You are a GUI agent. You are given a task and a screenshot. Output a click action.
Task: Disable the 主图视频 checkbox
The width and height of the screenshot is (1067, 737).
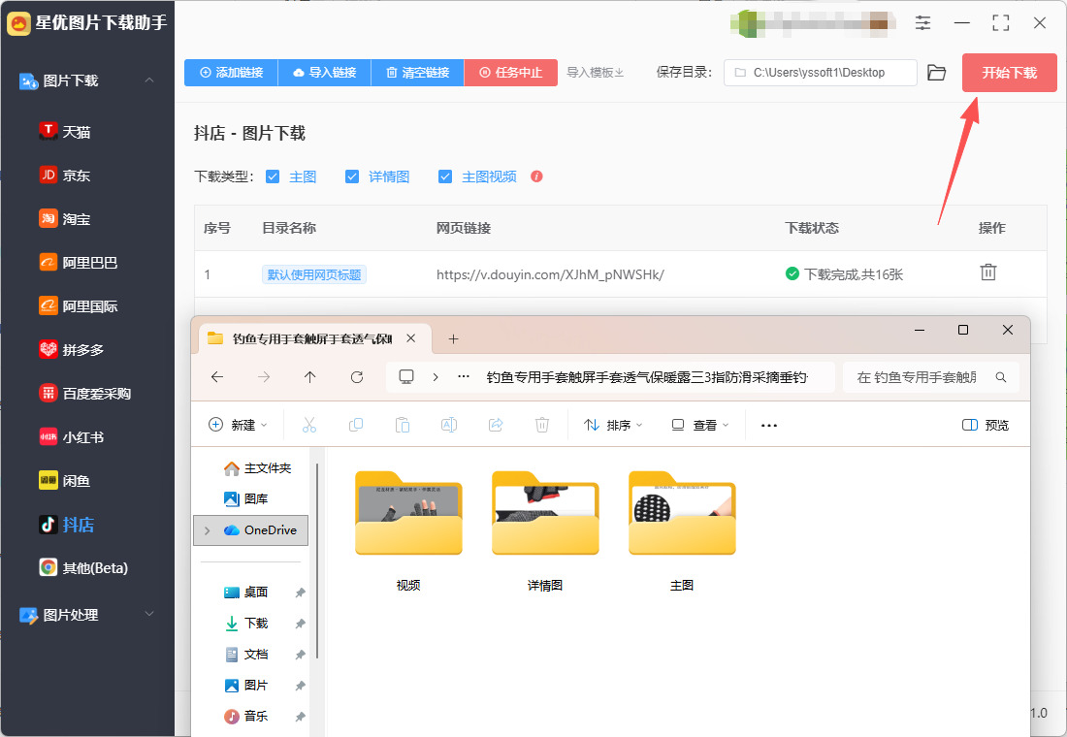click(445, 176)
